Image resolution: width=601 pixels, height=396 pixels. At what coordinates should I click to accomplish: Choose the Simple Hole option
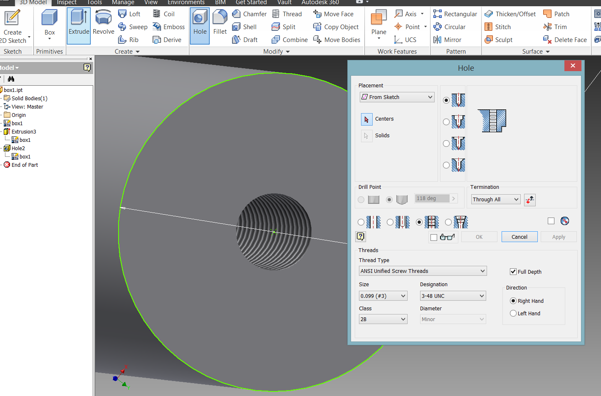coord(361,222)
